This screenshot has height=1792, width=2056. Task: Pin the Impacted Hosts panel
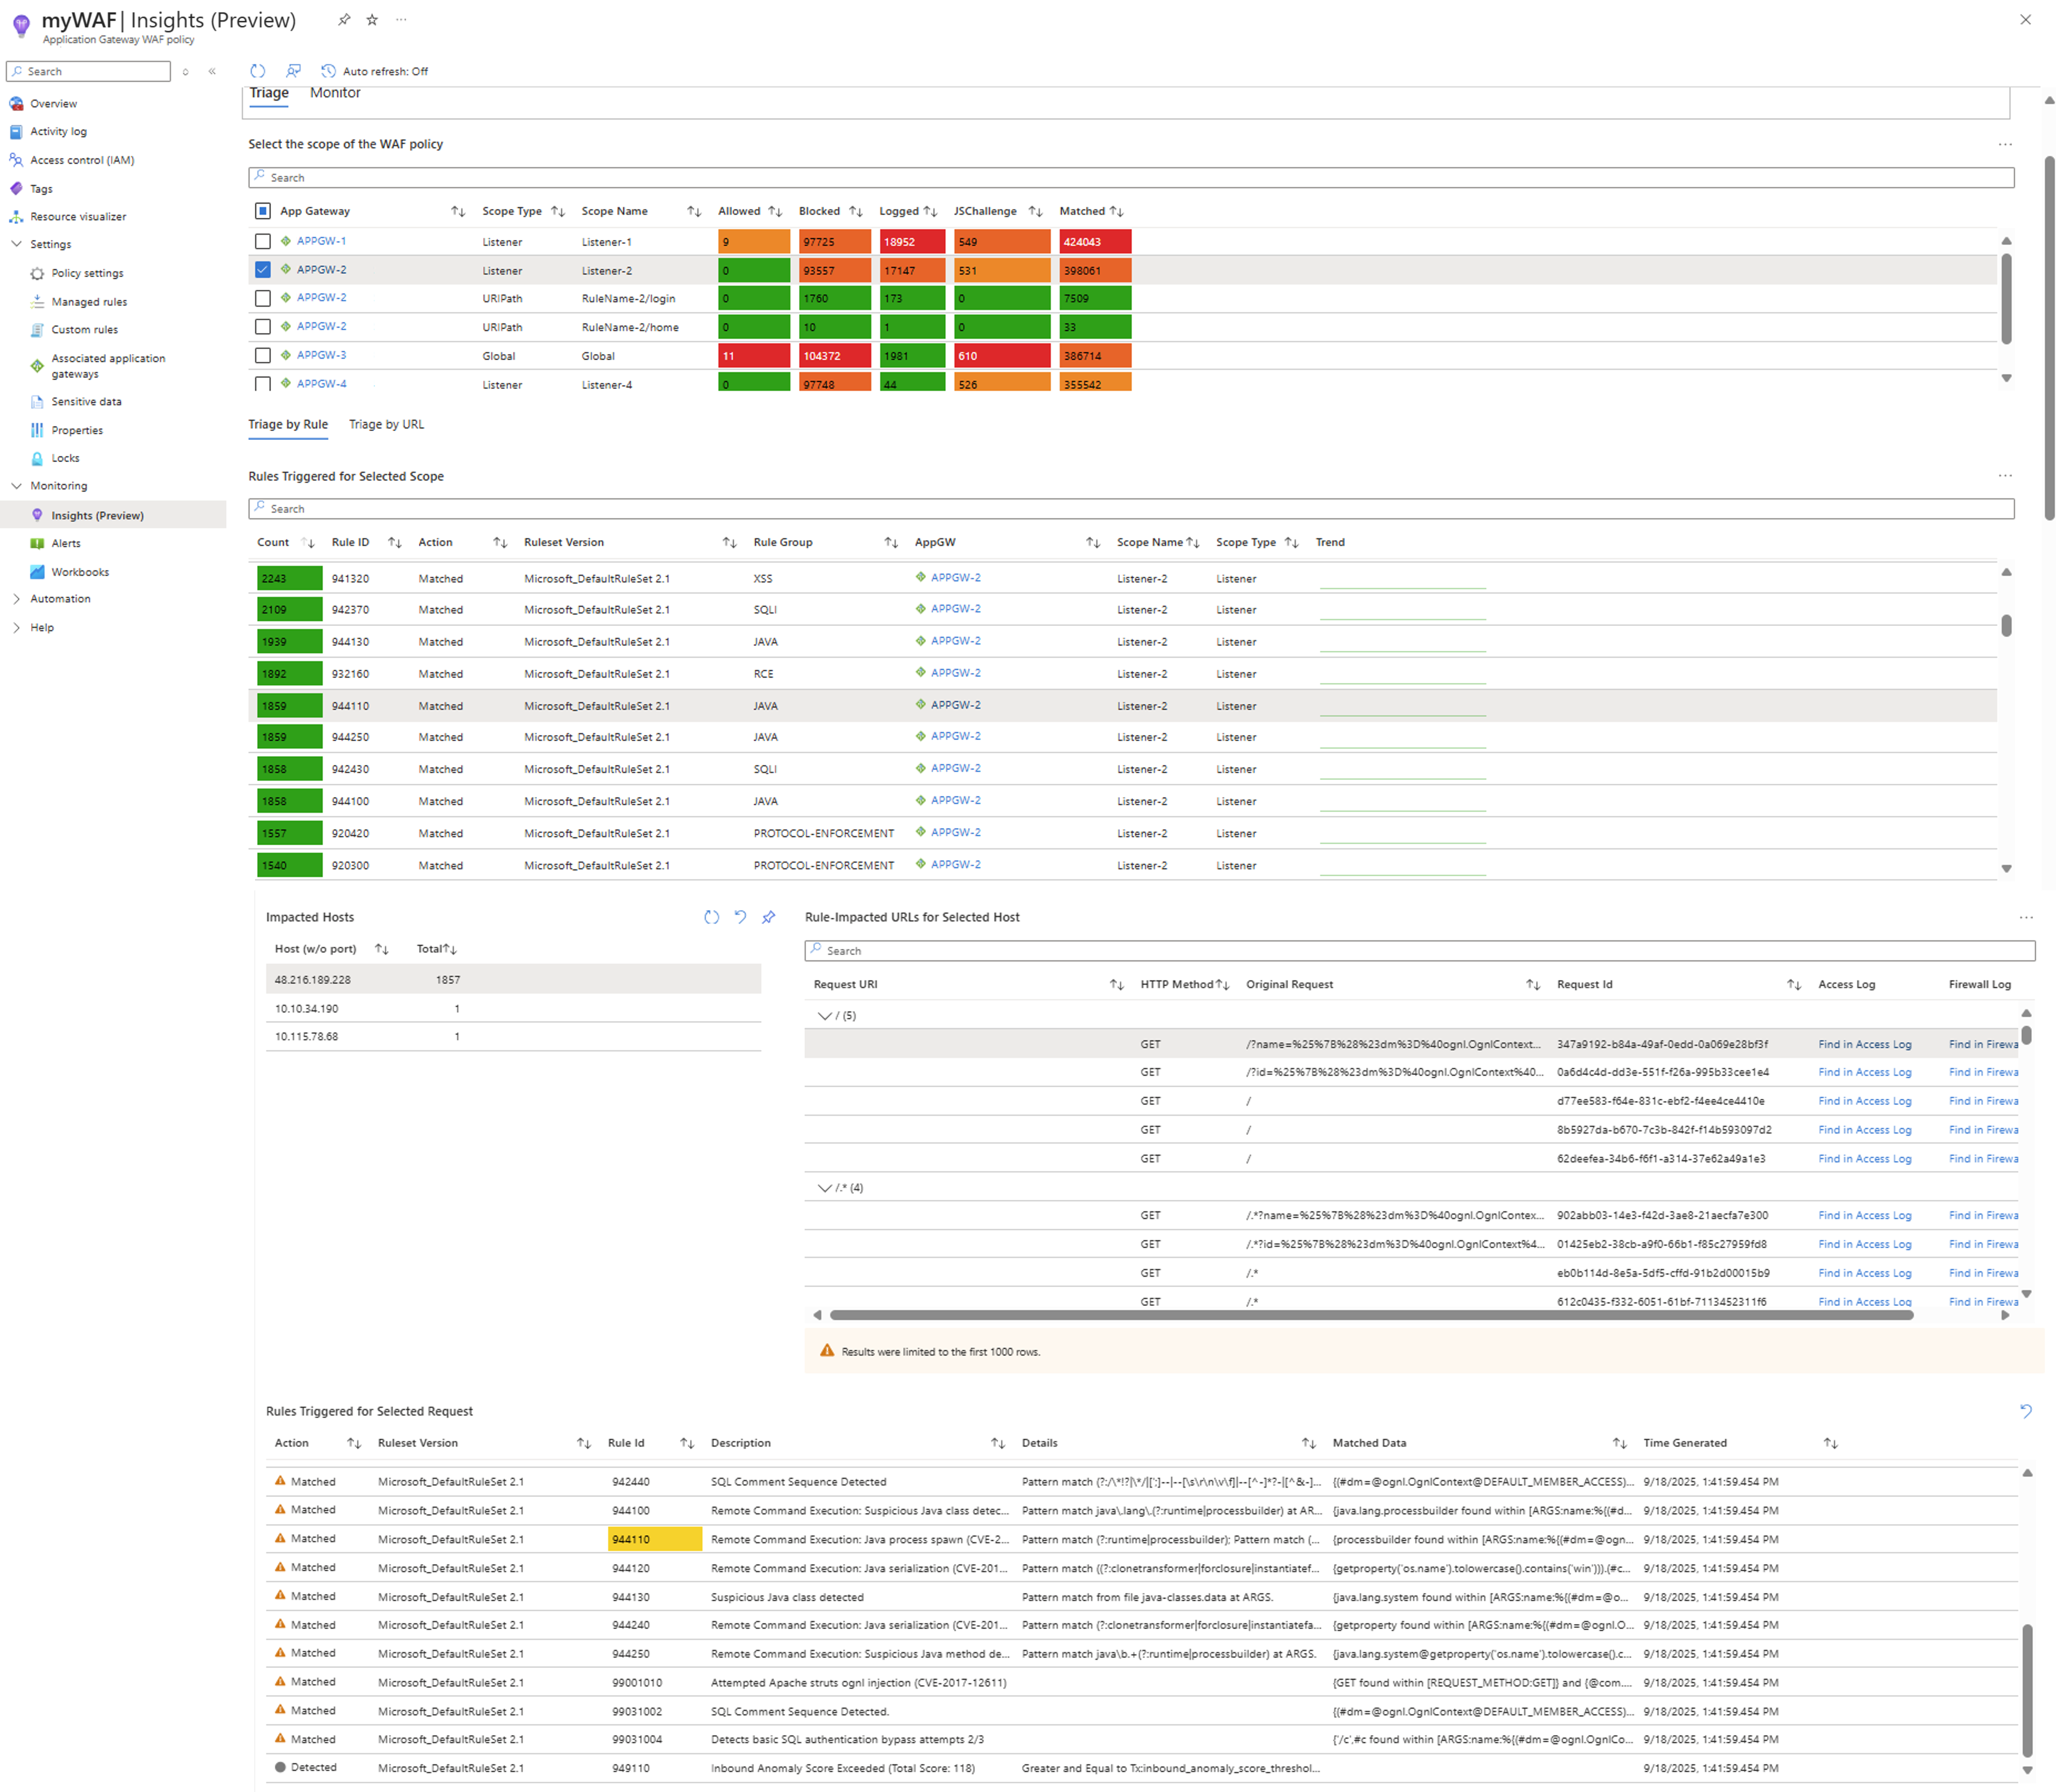pos(768,917)
